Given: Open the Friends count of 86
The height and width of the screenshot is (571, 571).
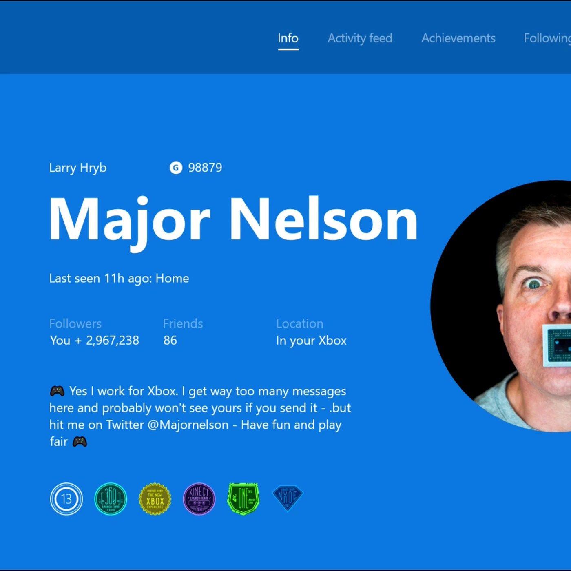Looking at the screenshot, I should coord(170,341).
